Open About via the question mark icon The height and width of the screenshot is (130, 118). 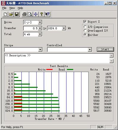[x=42, y=14]
